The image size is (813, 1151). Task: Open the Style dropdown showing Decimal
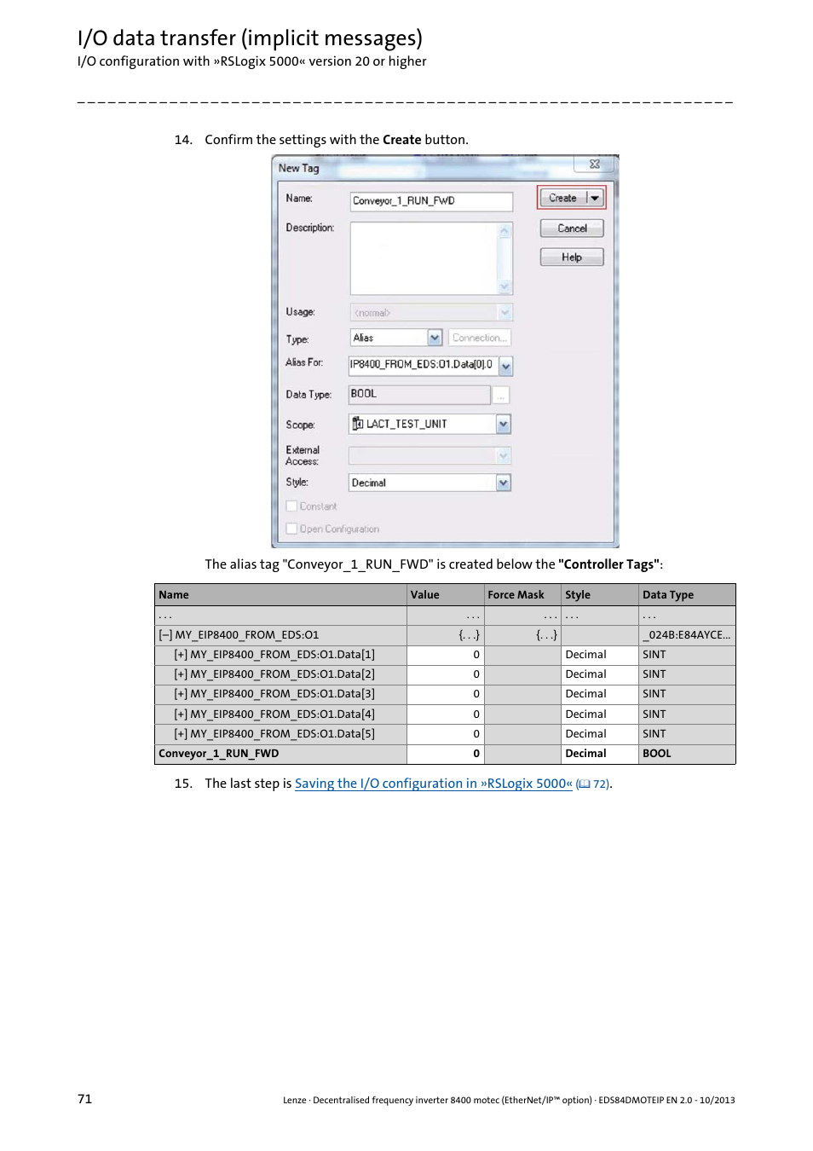tap(504, 483)
